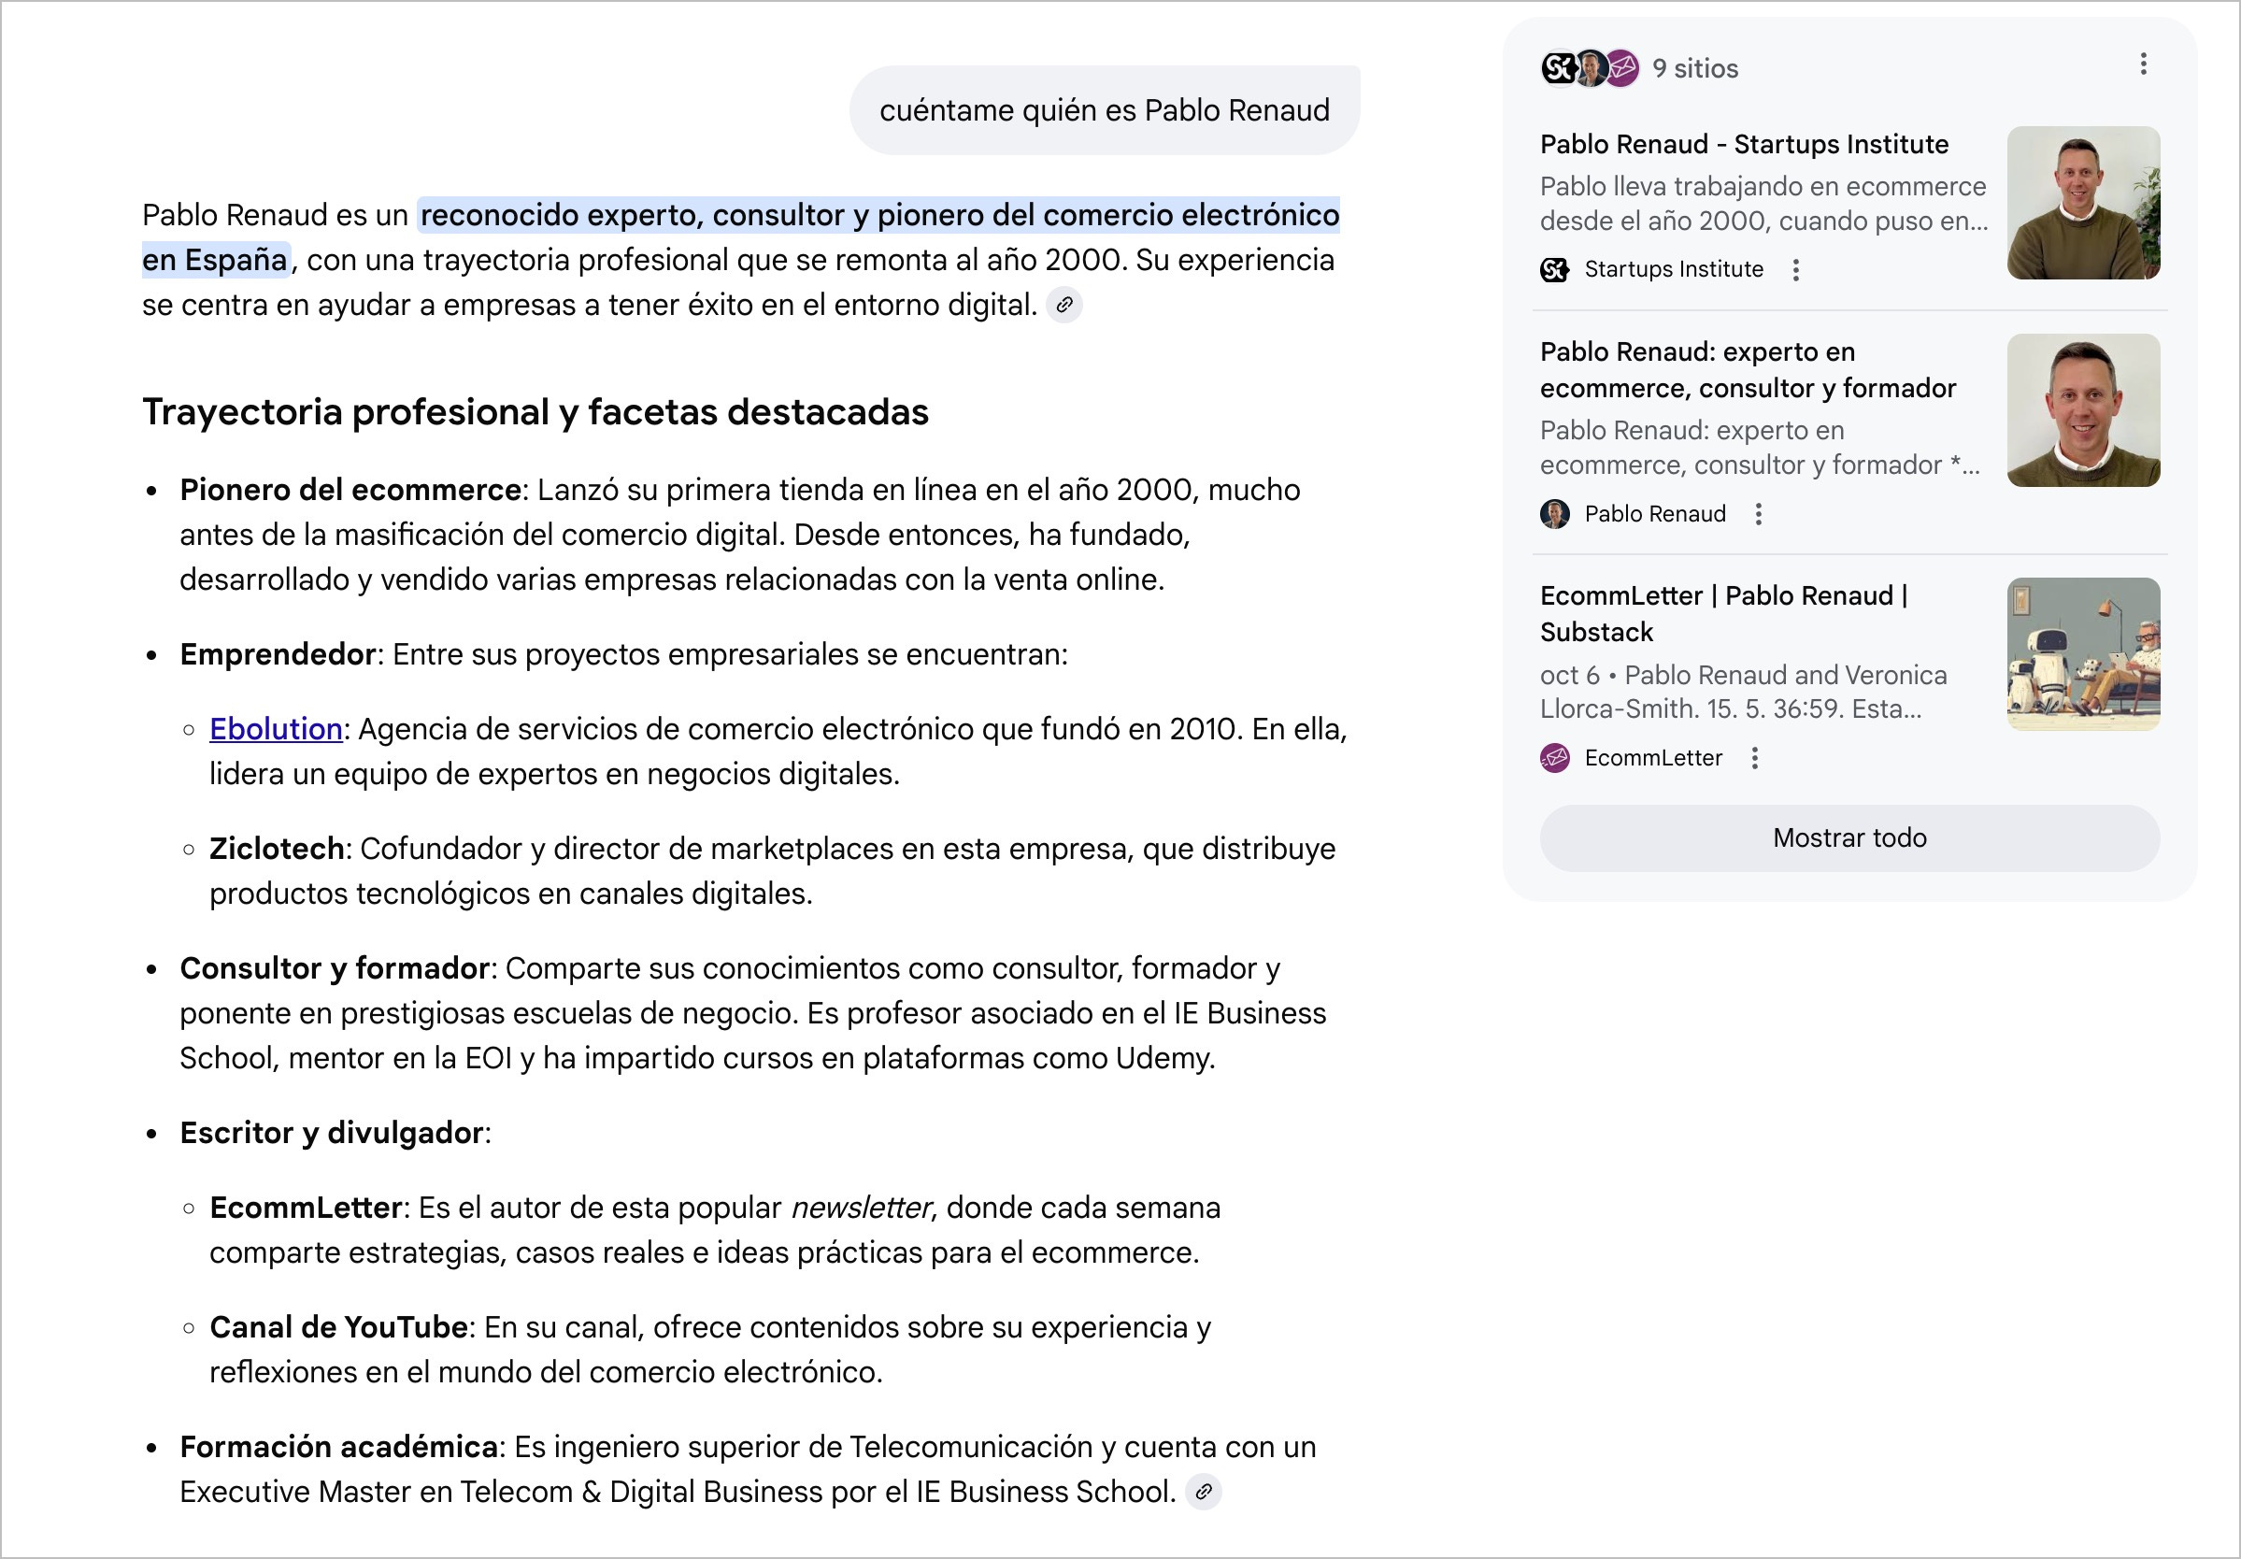Click the source link icon after first paragraph
Viewport: 2241px width, 1559px height.
[x=1063, y=306]
